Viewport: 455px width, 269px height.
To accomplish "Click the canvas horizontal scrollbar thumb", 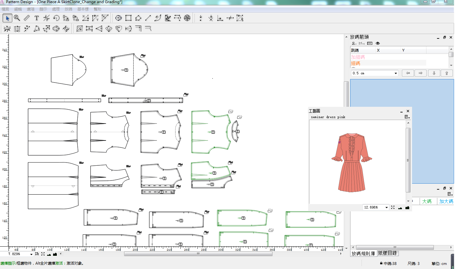I will (198, 254).
